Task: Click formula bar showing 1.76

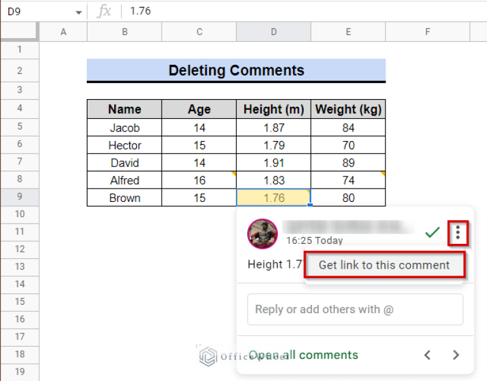Action: tap(304, 11)
